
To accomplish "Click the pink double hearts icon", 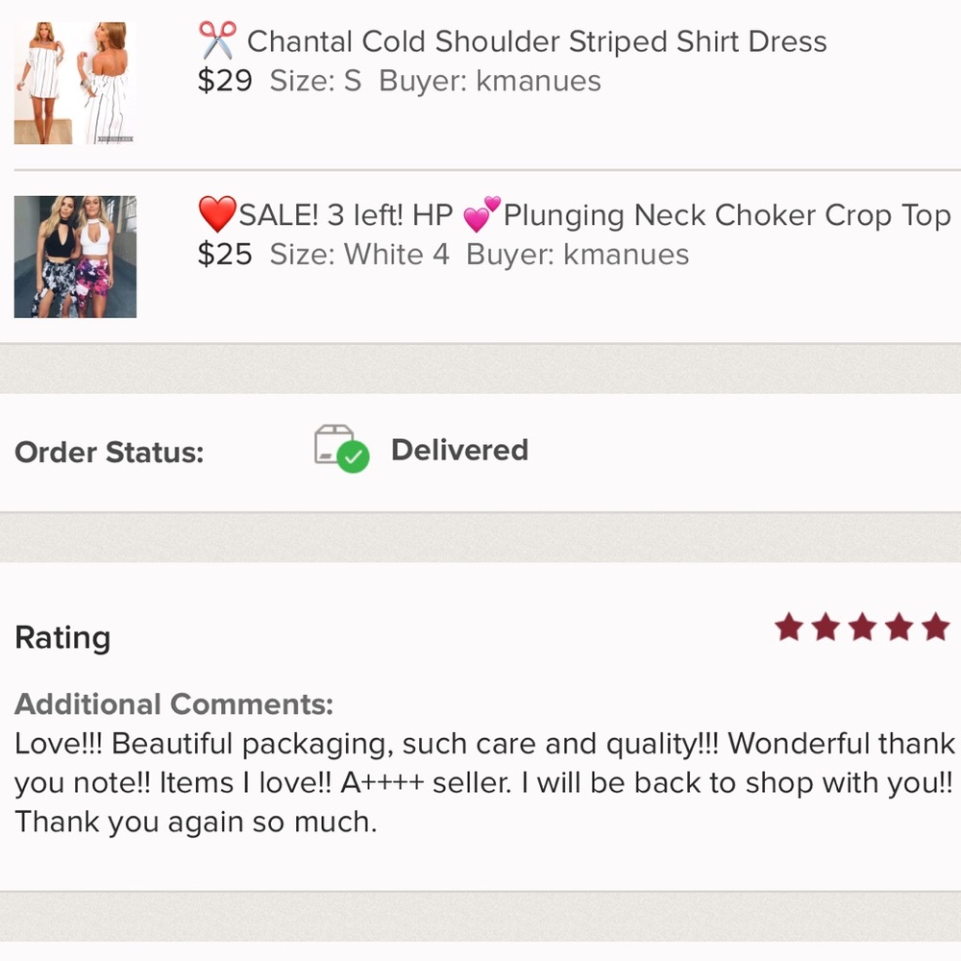I will pos(481,214).
